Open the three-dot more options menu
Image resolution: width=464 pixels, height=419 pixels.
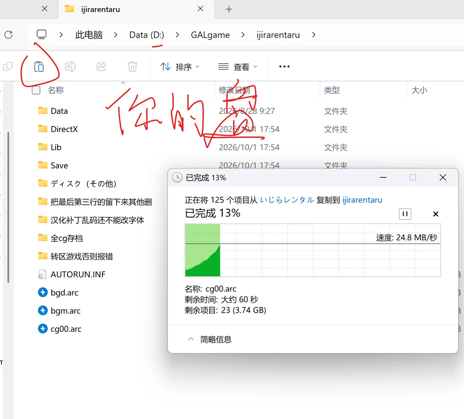click(x=284, y=66)
